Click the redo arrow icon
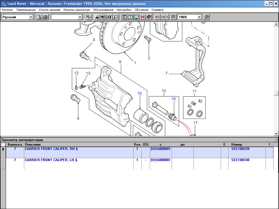The width and height of the screenshot is (279, 209). [x=163, y=17]
